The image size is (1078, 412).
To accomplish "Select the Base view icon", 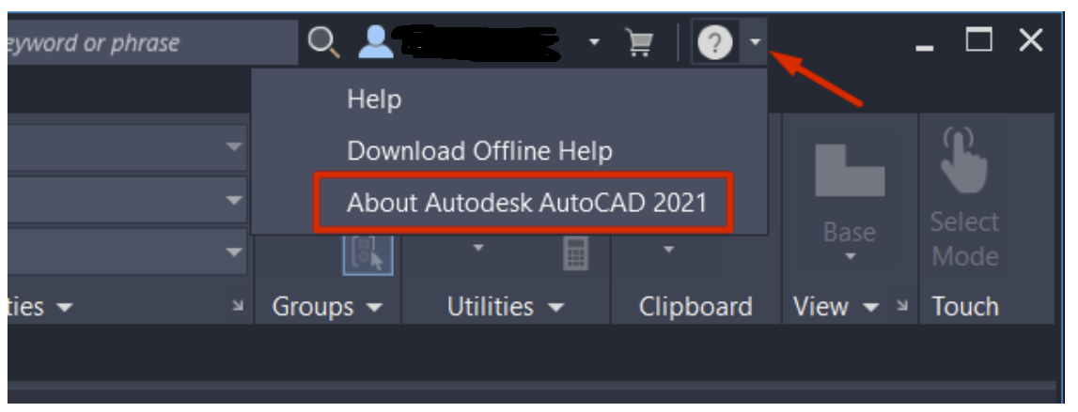I will point(850,170).
